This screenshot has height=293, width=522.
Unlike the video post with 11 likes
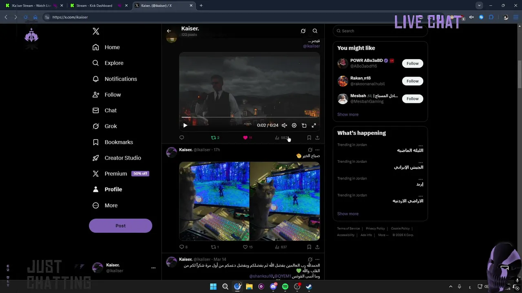[247, 138]
